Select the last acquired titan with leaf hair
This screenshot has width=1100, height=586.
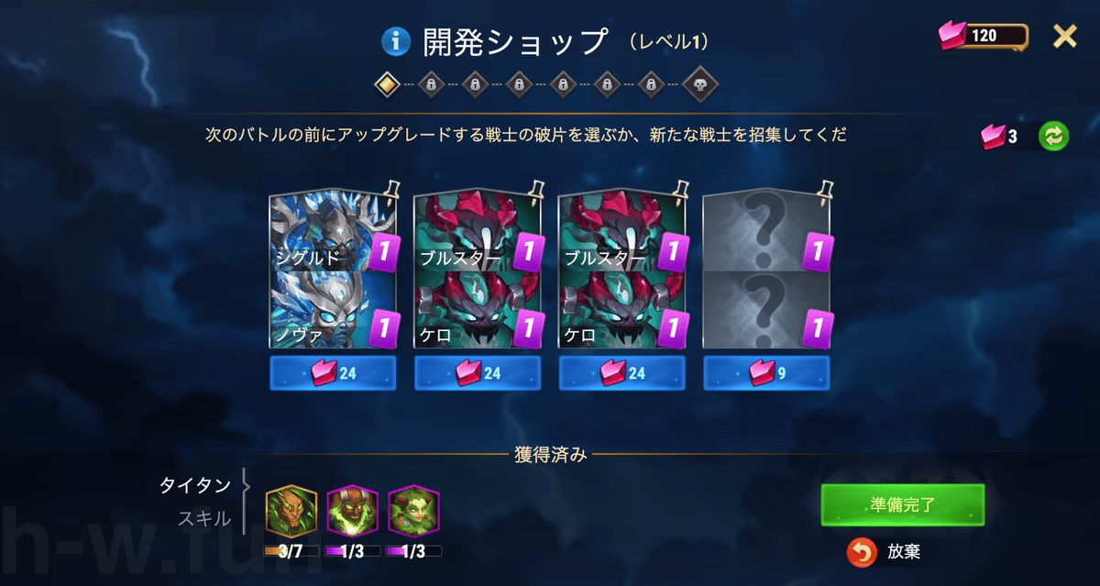pyautogui.click(x=414, y=511)
